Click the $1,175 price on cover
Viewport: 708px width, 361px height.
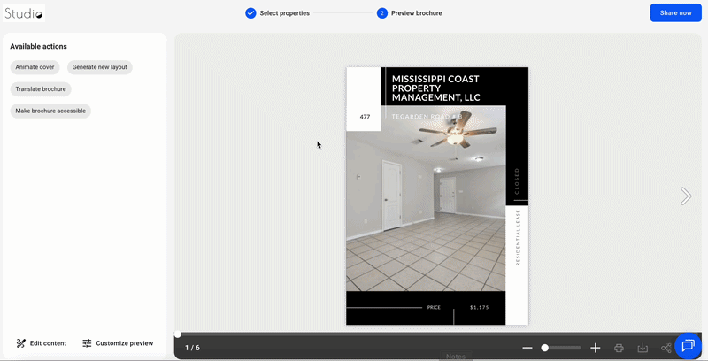479,307
